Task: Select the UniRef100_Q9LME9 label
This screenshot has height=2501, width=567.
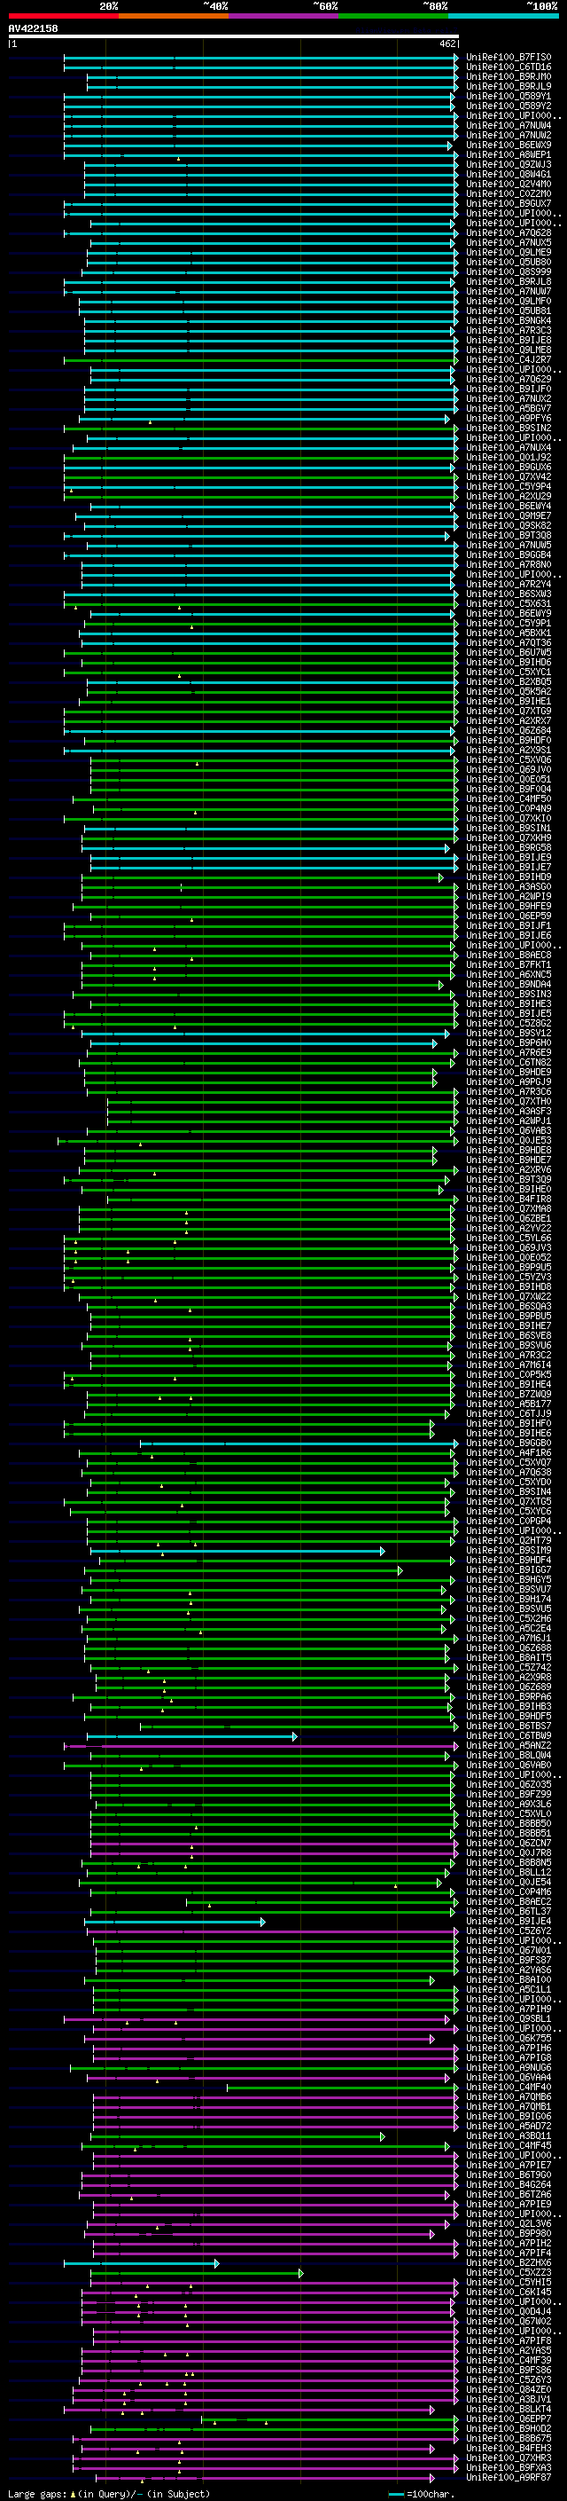Action: tap(509, 253)
